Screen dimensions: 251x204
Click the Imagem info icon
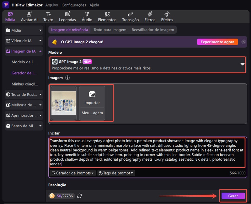[67, 78]
